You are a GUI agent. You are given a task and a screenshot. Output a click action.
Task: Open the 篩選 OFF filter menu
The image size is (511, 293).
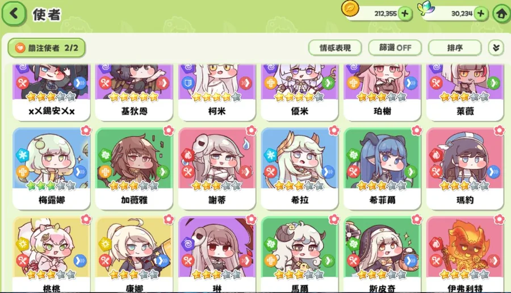click(395, 48)
